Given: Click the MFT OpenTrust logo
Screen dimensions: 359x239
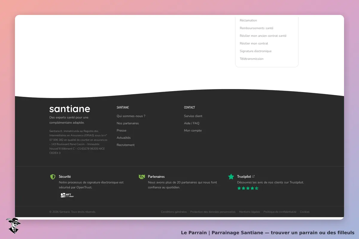Looking at the screenshot, I should (67, 195).
